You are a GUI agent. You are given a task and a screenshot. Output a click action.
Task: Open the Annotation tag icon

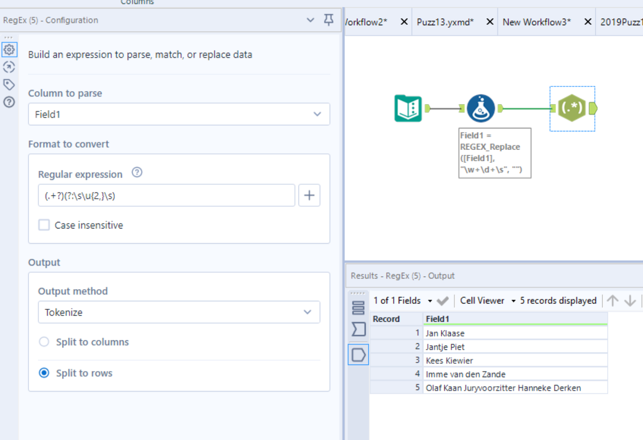[x=9, y=85]
